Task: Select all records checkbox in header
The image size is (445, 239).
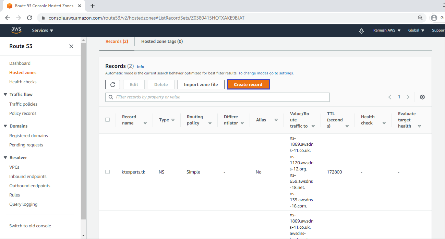Action: pos(108,120)
